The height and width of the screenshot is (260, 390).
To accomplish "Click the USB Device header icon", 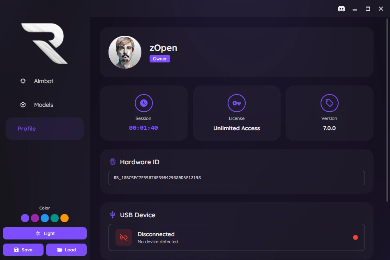I will 113,215.
